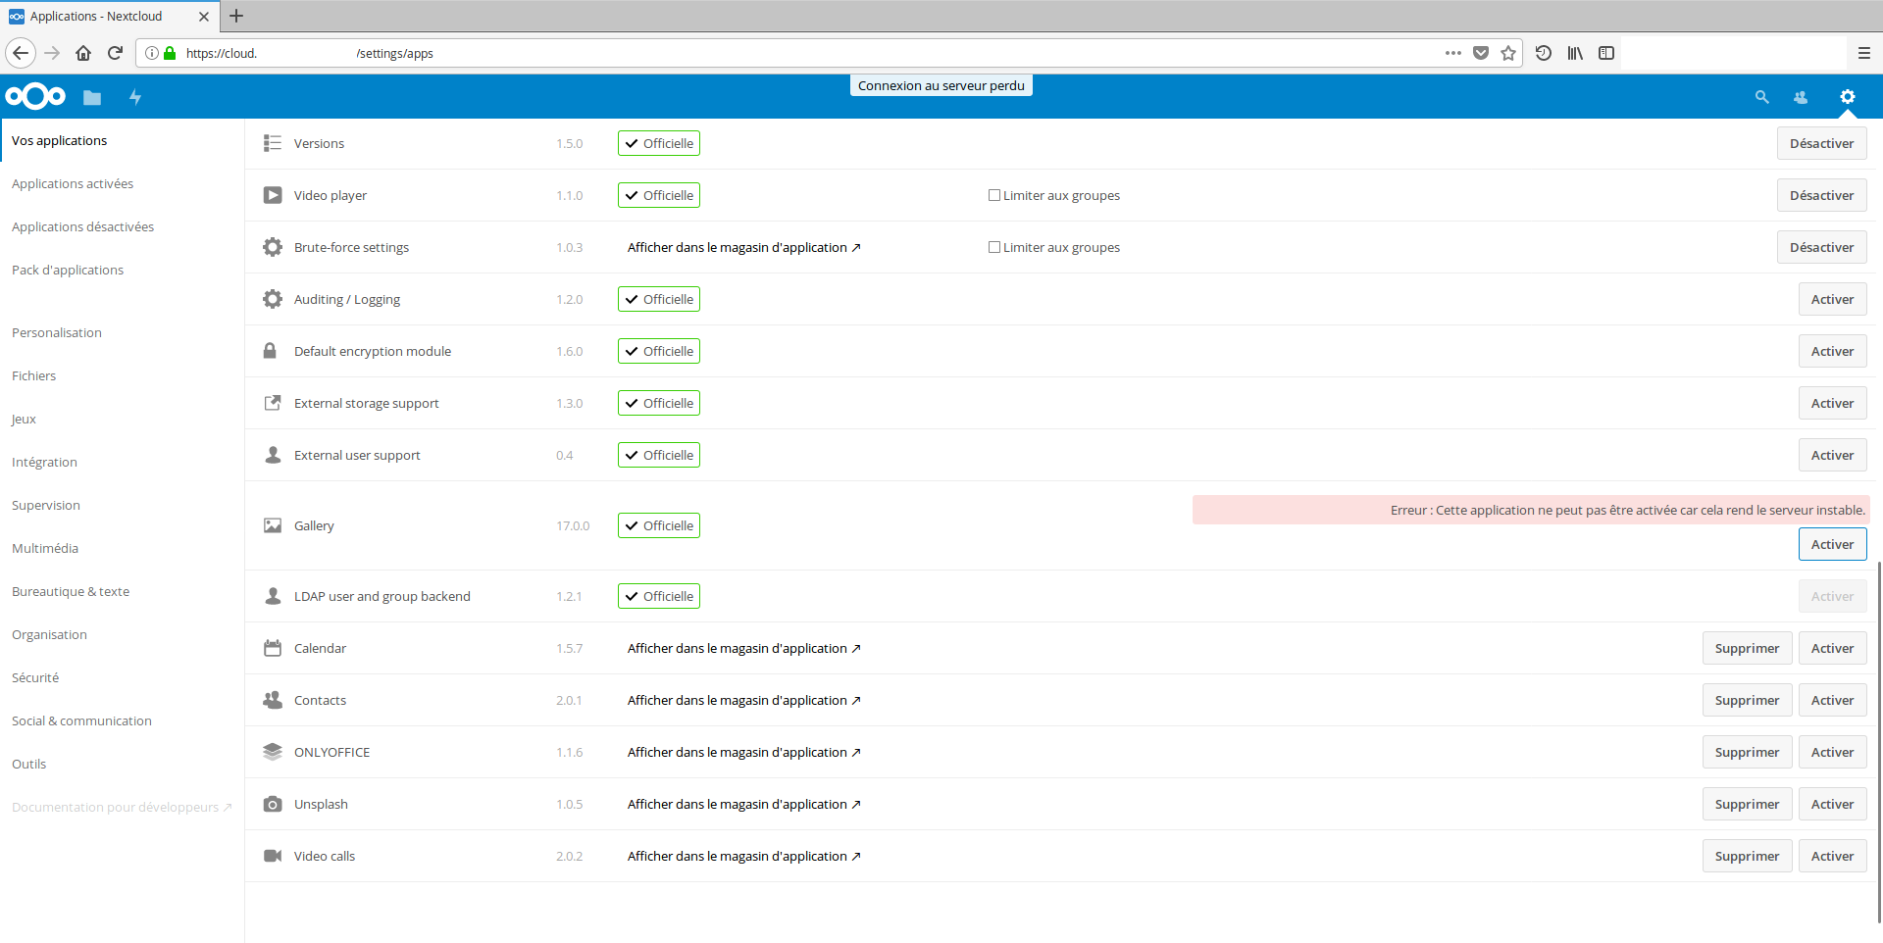Open the Files folder icon

[x=92, y=97]
